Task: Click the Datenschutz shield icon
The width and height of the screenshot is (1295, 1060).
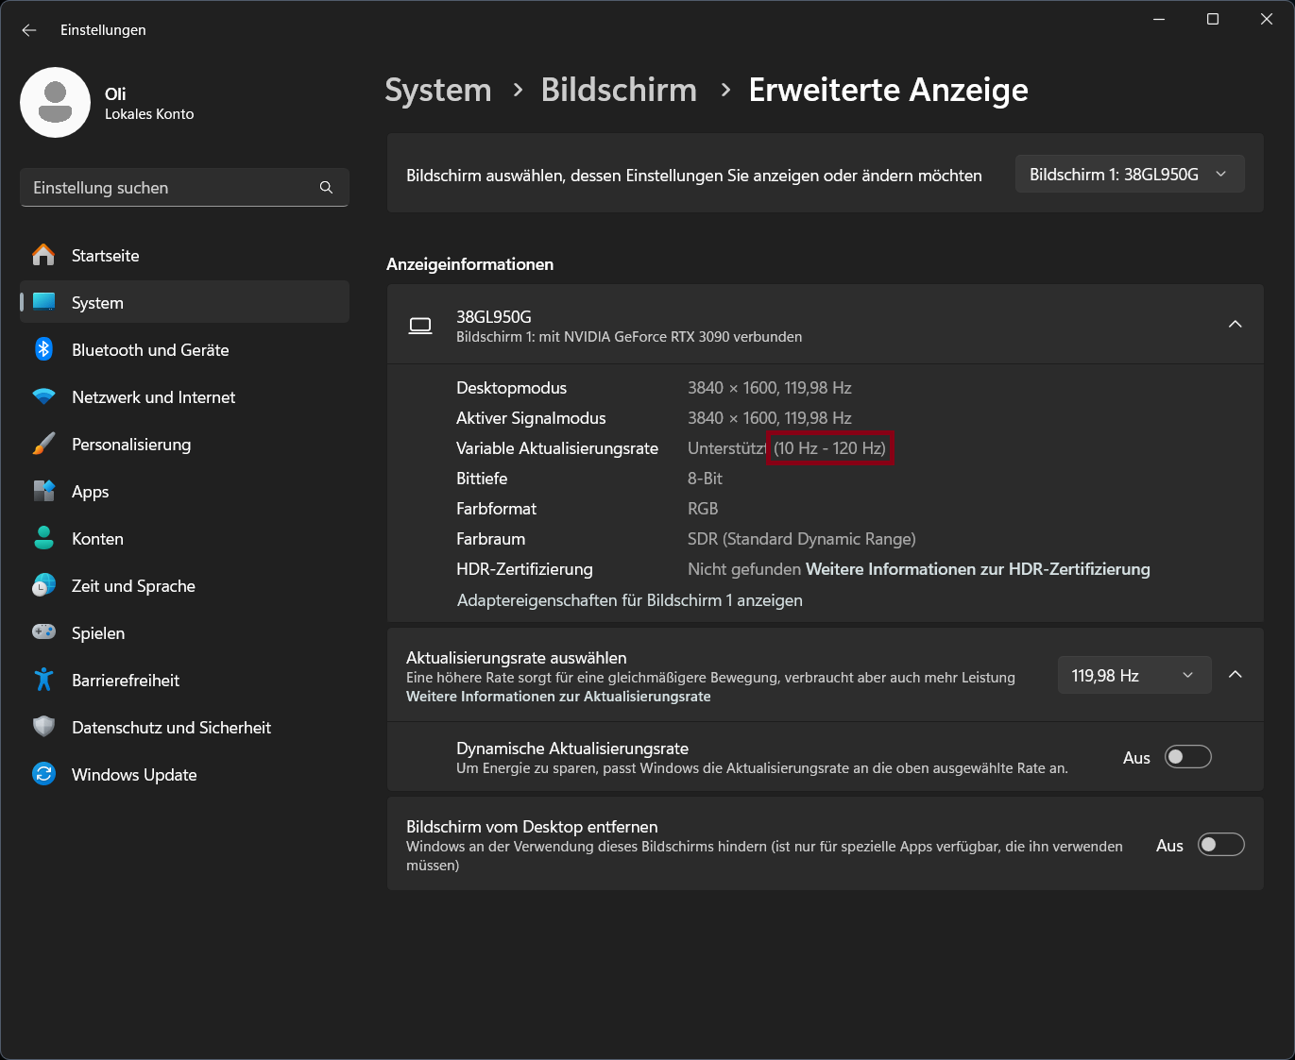Action: (43, 727)
